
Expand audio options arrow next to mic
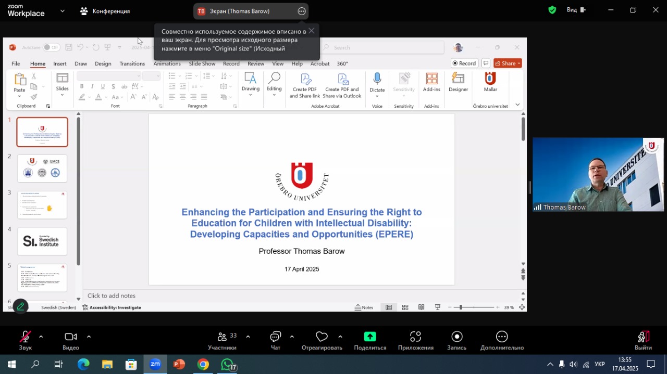[x=41, y=337]
